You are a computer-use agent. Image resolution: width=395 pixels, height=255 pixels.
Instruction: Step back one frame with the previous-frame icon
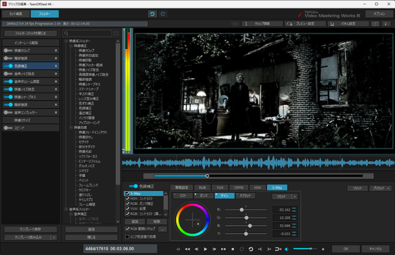click(196, 249)
